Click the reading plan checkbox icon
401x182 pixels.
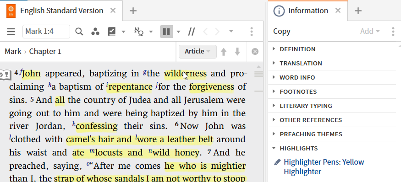tap(112, 32)
